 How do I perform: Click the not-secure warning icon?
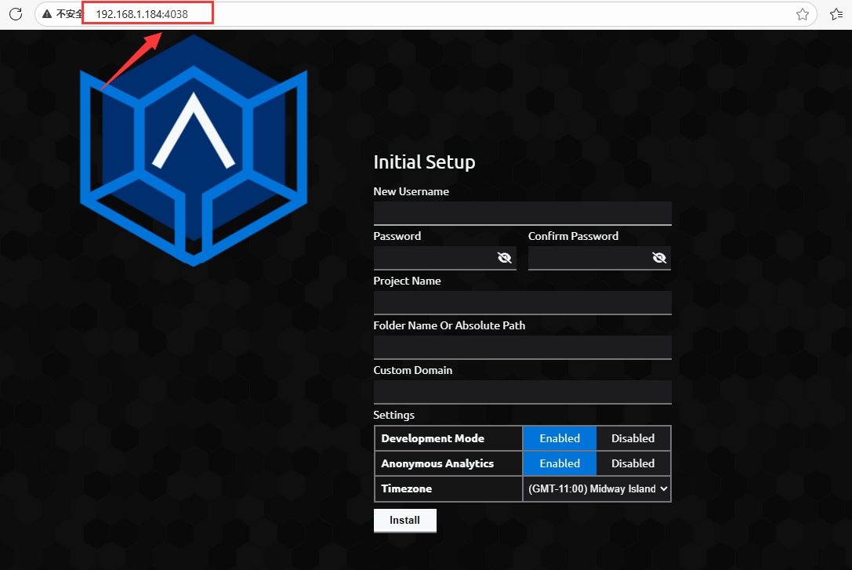[x=47, y=14]
